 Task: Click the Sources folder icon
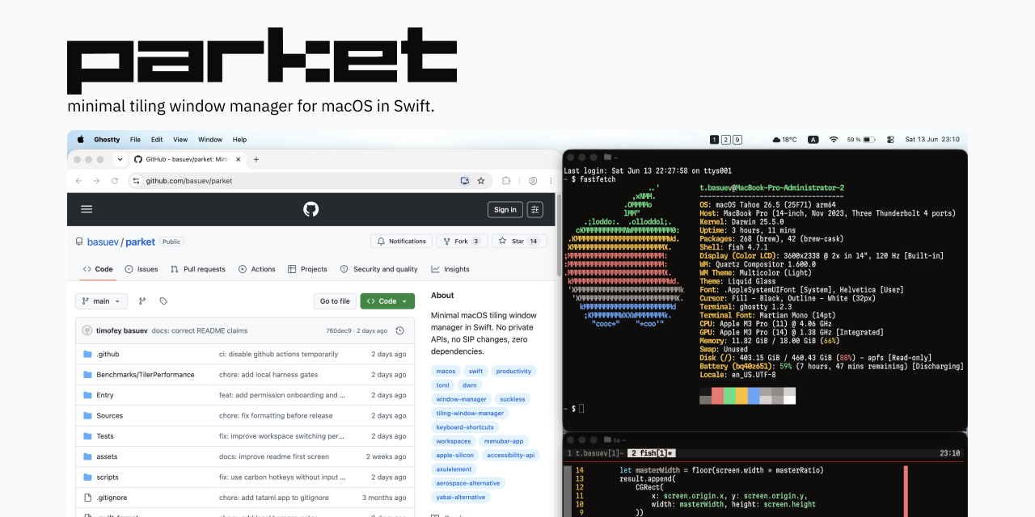tap(88, 415)
